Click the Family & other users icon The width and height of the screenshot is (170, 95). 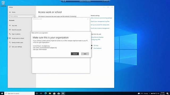(x=10, y=42)
